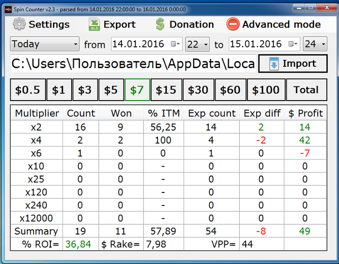This screenshot has height=264, width=339.
Task: Click the to date field 15.01.2016
Action: pos(264,44)
